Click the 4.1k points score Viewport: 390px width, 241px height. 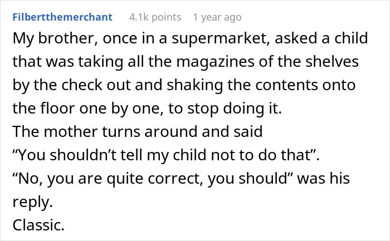[x=155, y=17]
